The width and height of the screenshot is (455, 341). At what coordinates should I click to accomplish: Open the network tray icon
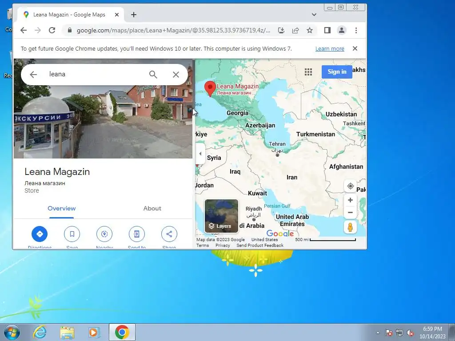tap(399, 333)
